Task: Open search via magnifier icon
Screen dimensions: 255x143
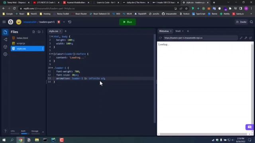Action: pyautogui.click(x=251, y=22)
